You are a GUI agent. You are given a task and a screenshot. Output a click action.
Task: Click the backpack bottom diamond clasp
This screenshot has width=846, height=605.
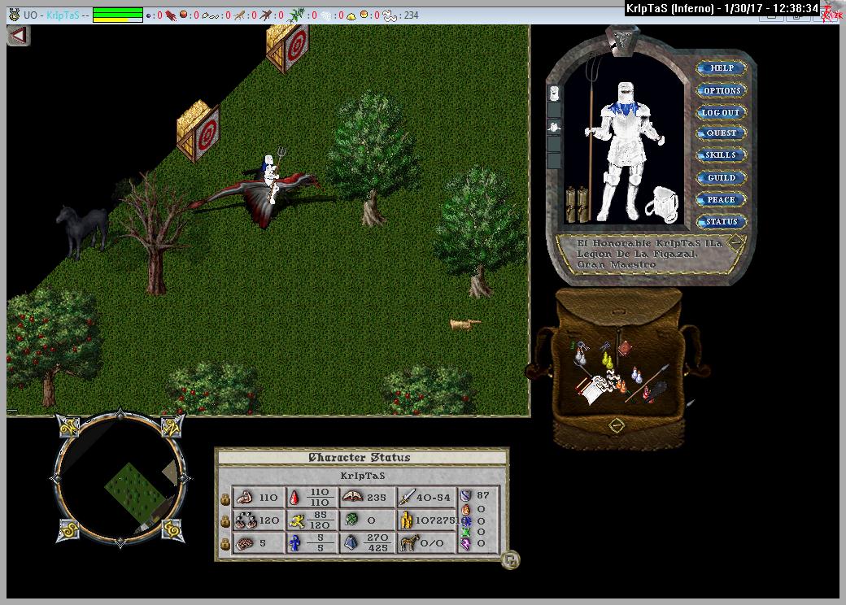[616, 425]
